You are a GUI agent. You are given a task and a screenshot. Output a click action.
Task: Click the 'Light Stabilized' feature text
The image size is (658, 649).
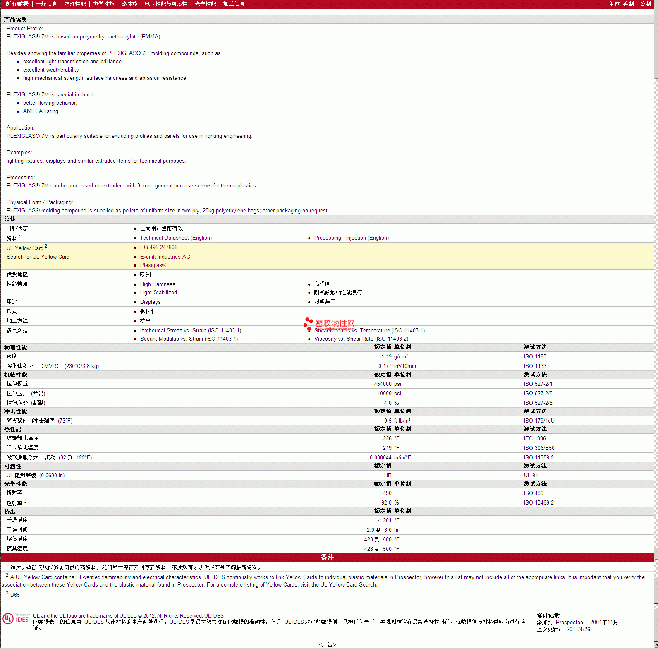point(158,293)
